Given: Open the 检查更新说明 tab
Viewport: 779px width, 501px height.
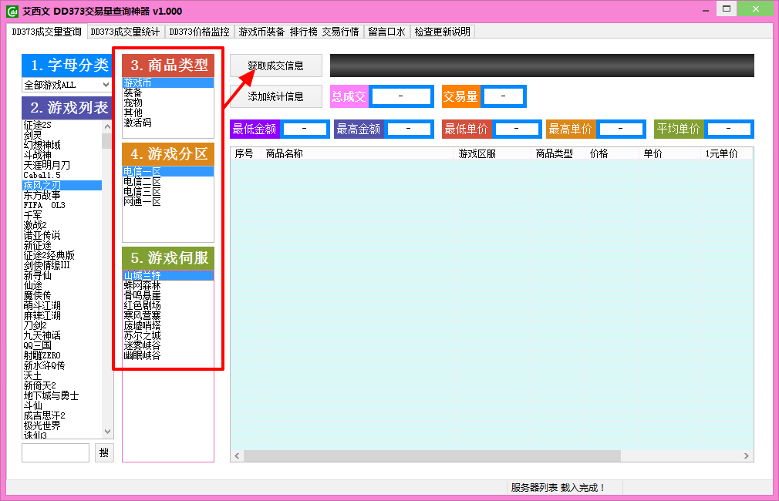Looking at the screenshot, I should [442, 32].
